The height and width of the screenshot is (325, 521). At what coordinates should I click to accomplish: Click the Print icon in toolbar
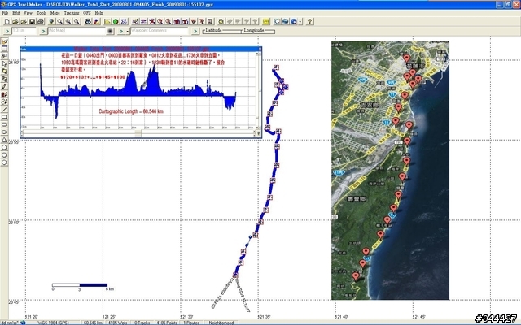click(x=41, y=22)
